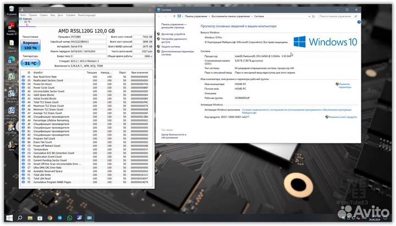Image resolution: width=396 pixels, height=226 pixels.
Task: Select the C: drive tab showing Хорошо 31 °C
Action: tap(28, 22)
